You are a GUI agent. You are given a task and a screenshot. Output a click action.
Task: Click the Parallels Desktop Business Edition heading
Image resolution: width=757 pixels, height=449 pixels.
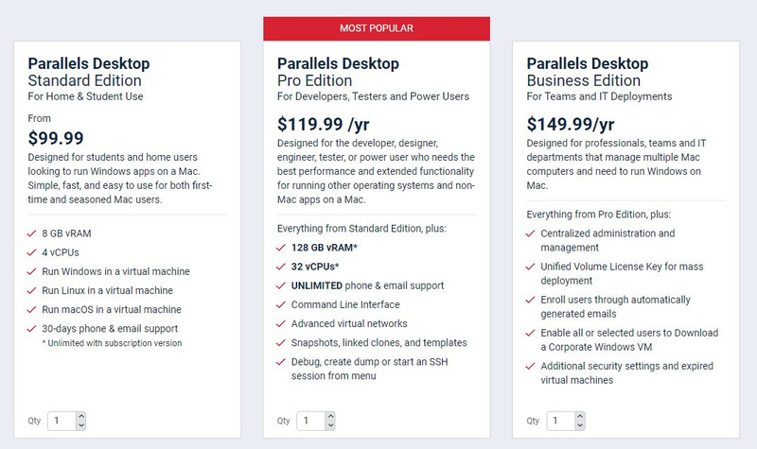591,72
